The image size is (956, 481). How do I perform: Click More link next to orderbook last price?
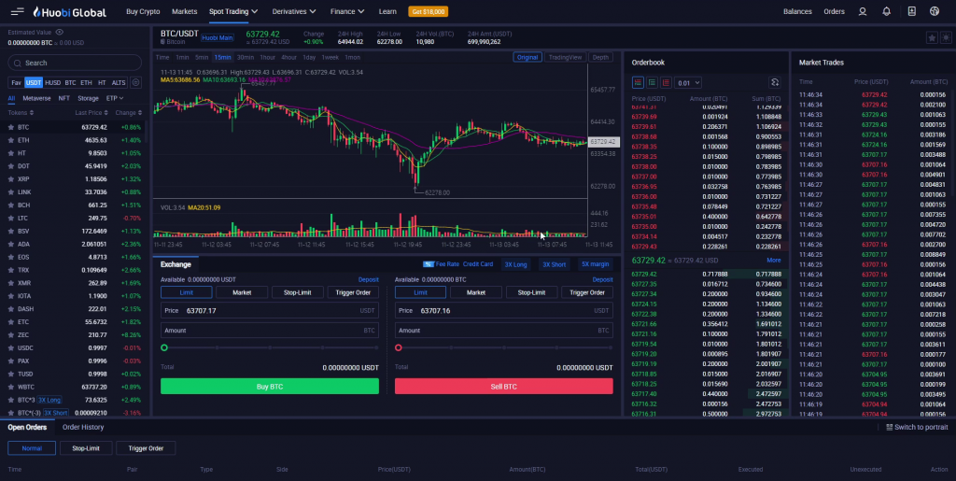point(774,261)
